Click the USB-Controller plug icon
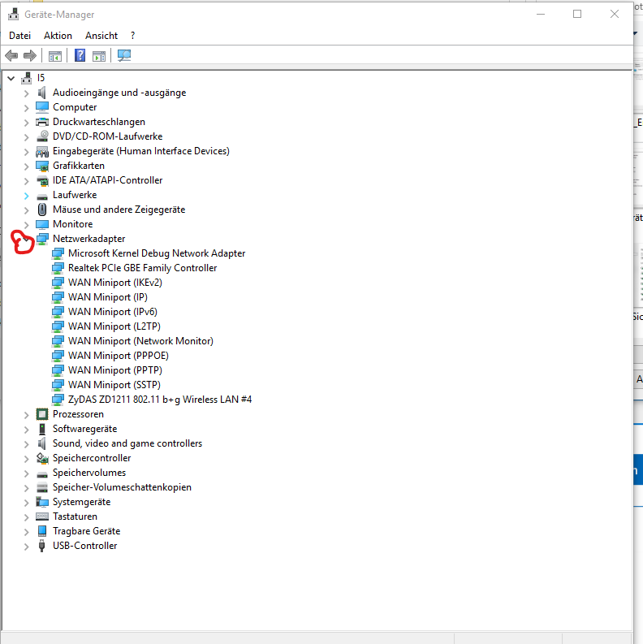 pyautogui.click(x=42, y=546)
